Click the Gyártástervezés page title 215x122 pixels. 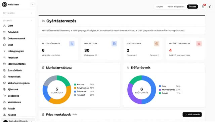click(61, 21)
